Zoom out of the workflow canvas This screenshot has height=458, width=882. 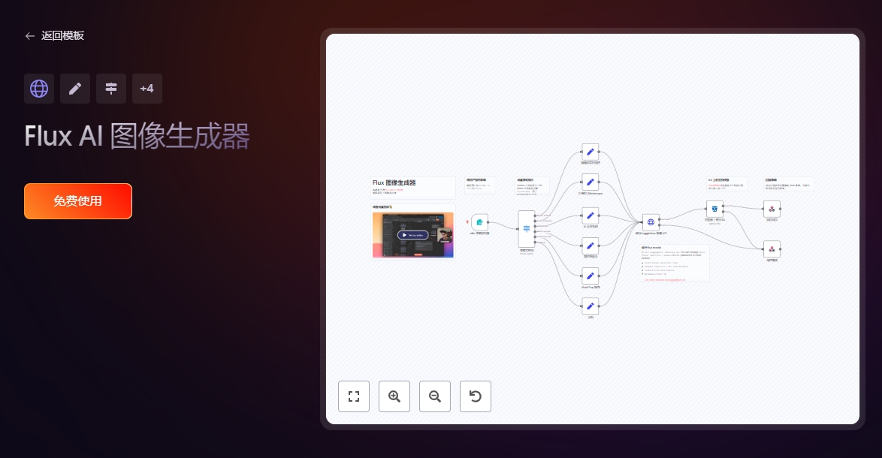(x=435, y=396)
